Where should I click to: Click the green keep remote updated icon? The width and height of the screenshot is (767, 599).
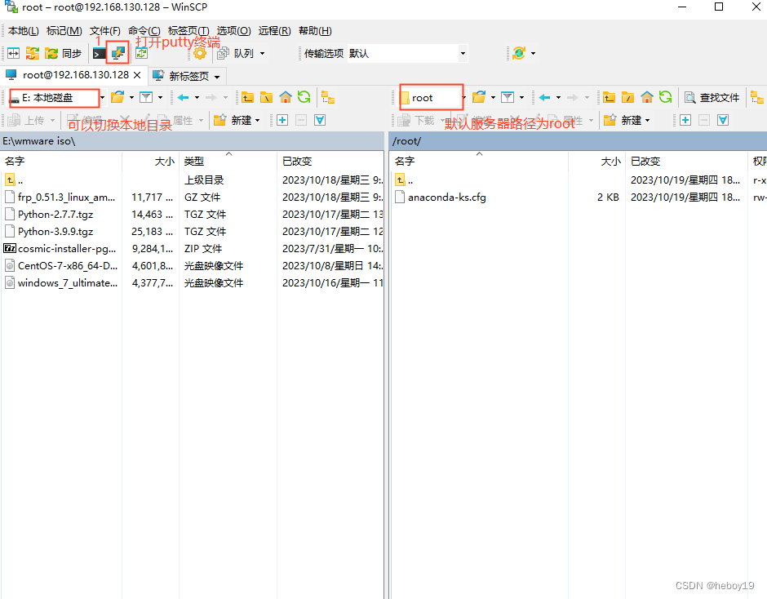(141, 53)
